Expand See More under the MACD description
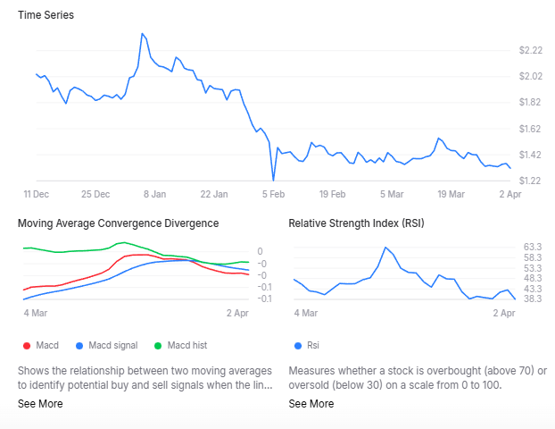The height and width of the screenshot is (429, 555). tap(40, 403)
